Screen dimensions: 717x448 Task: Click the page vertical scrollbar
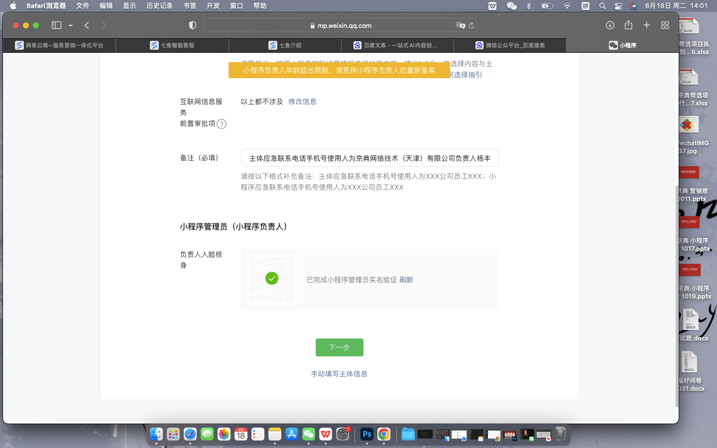click(x=676, y=296)
